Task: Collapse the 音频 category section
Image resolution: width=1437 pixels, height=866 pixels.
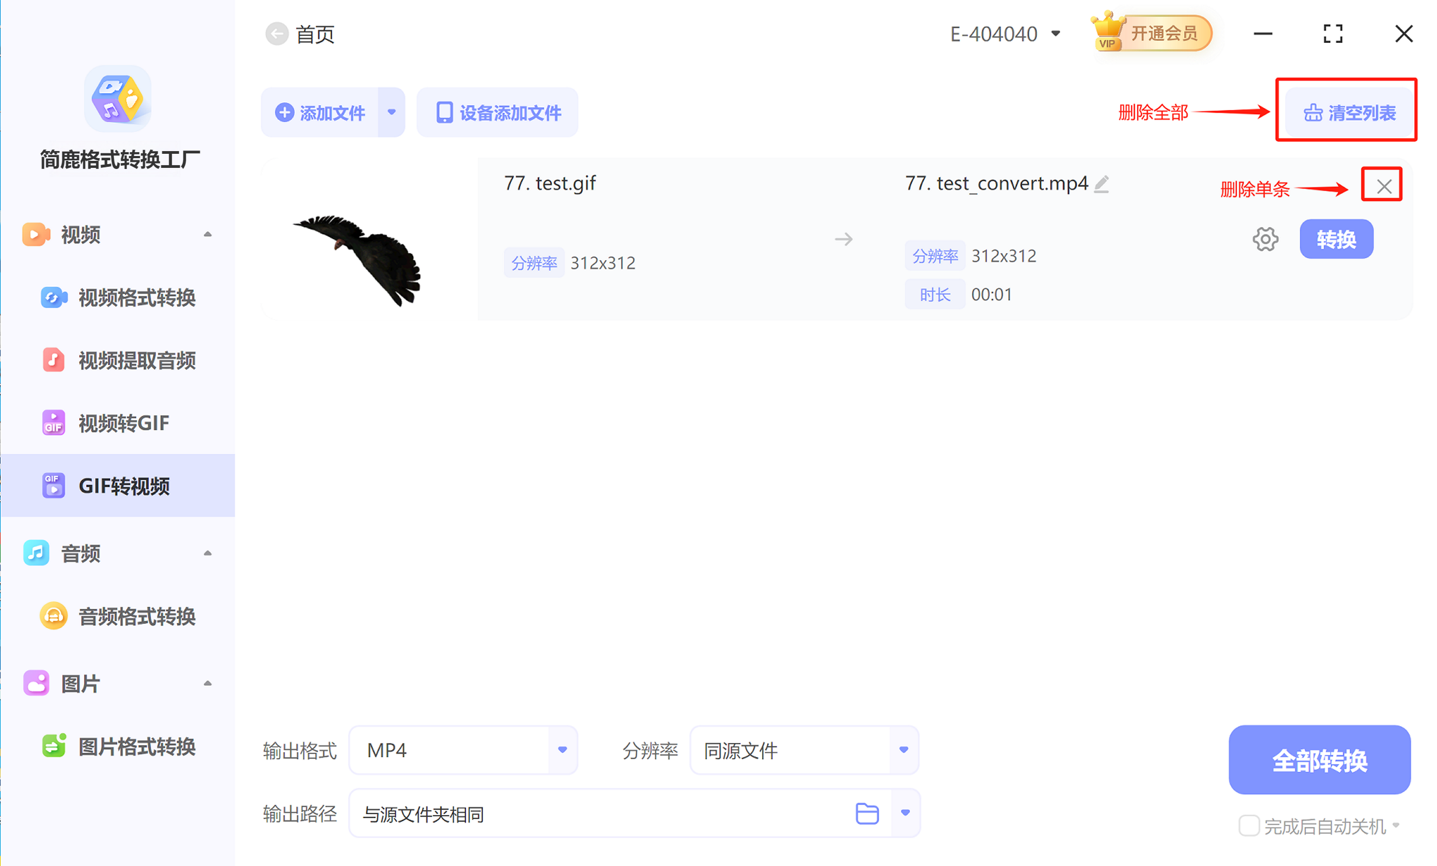Action: coord(208,553)
